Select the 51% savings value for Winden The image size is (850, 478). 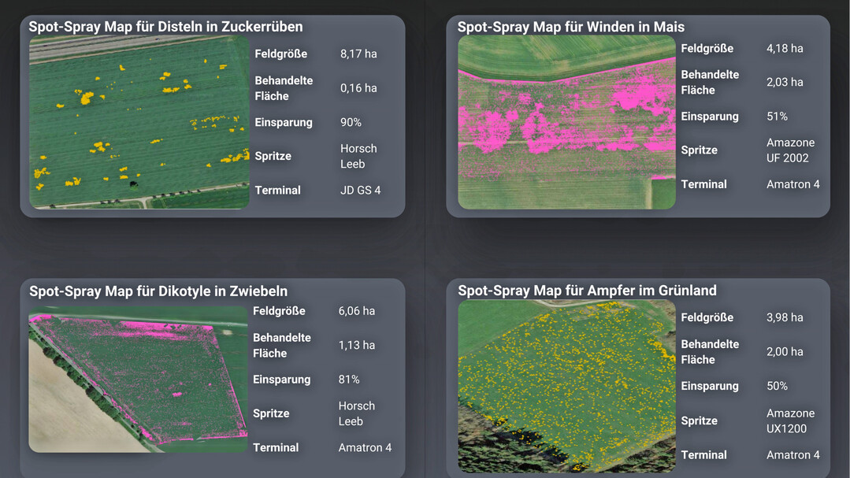point(776,116)
